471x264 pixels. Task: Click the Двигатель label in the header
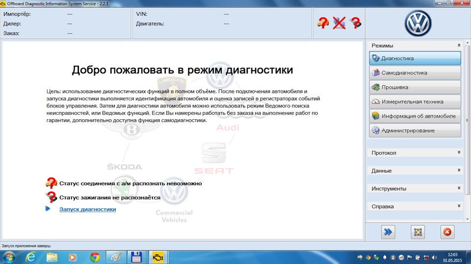(150, 23)
